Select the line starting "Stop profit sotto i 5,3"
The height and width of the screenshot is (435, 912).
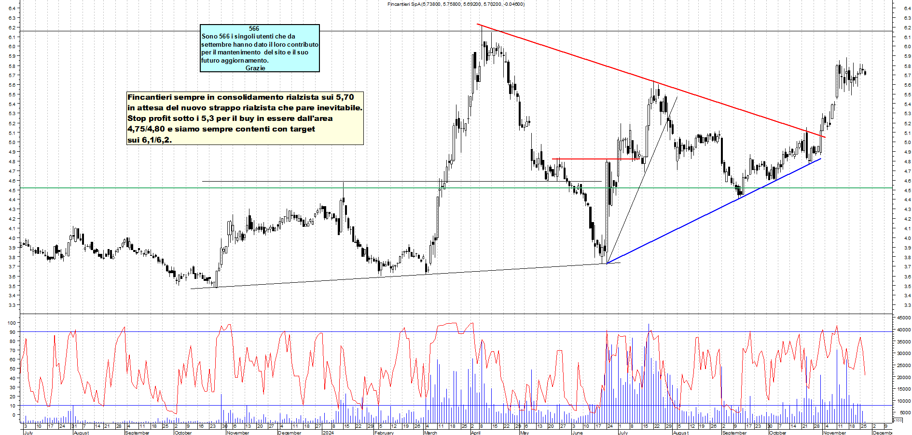230,119
